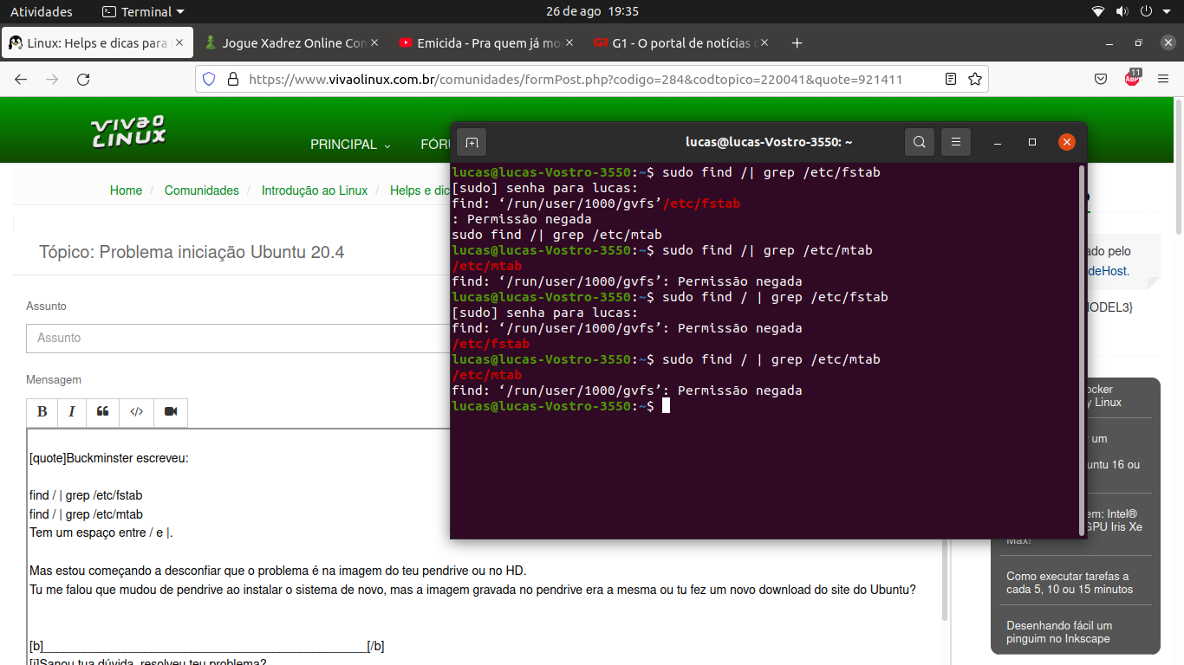Open Comunidades breadcrumb link
Image resolution: width=1184 pixels, height=665 pixels.
(202, 190)
